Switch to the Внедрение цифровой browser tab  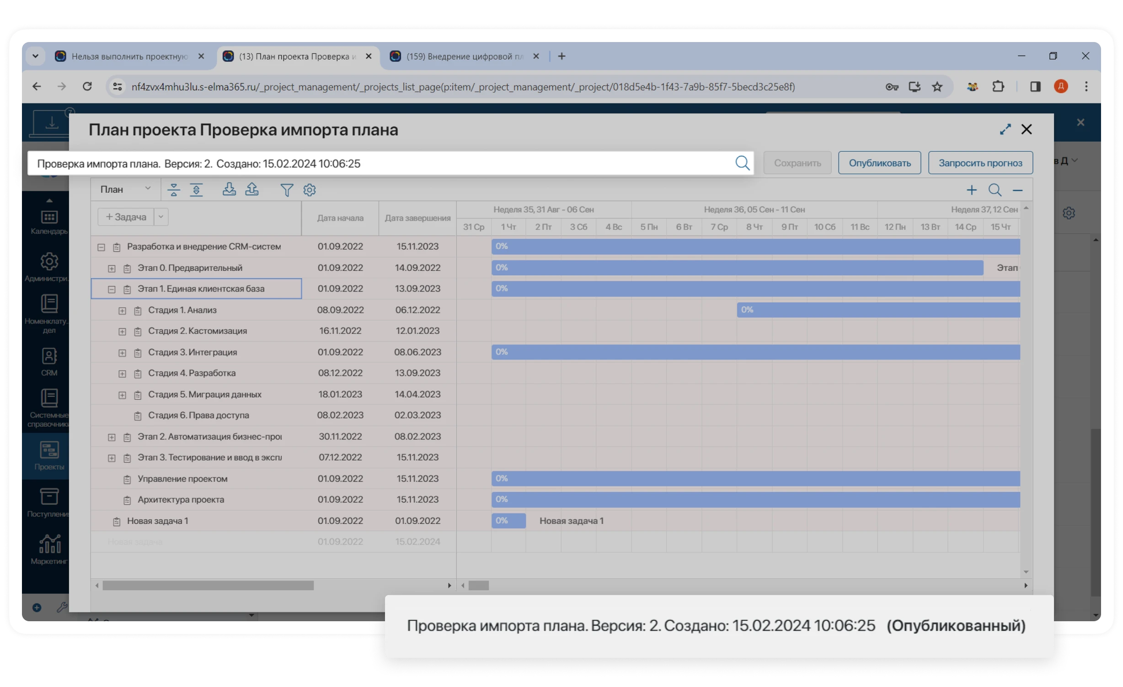(464, 56)
